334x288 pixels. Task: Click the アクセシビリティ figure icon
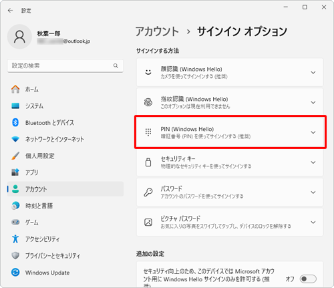coord(15,239)
